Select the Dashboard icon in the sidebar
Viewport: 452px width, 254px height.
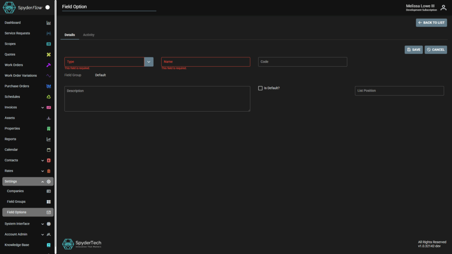[49, 22]
